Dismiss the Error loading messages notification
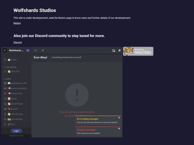The image size is (194, 145). click(119, 118)
